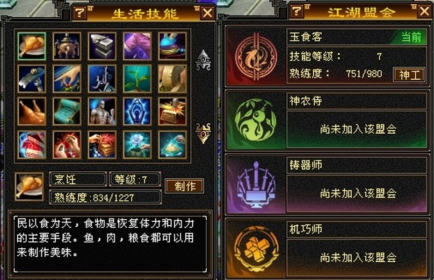
Task: Select the teal scroll skill icon
Action: click(67, 112)
